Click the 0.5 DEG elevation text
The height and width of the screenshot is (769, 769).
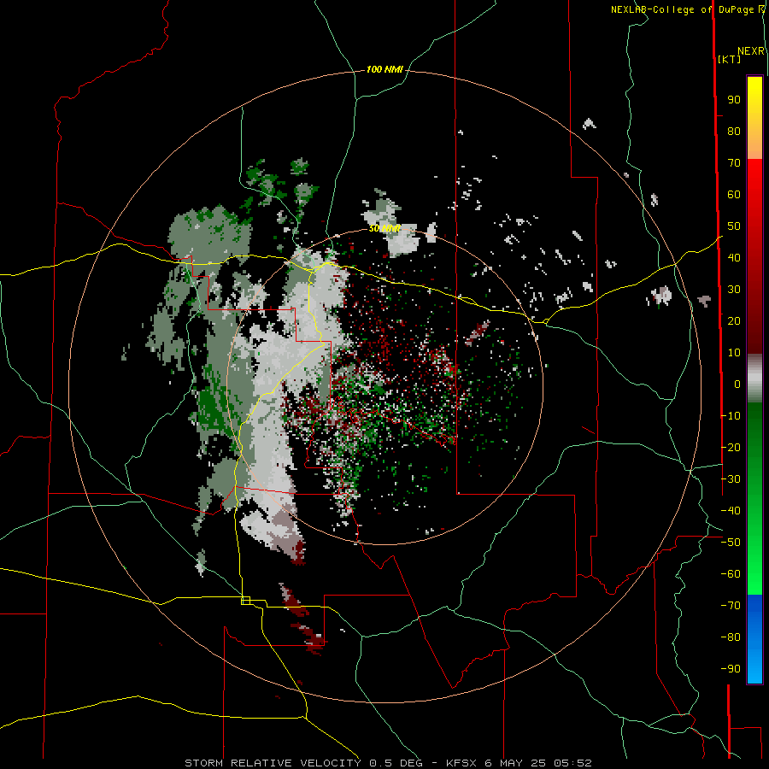[396, 763]
